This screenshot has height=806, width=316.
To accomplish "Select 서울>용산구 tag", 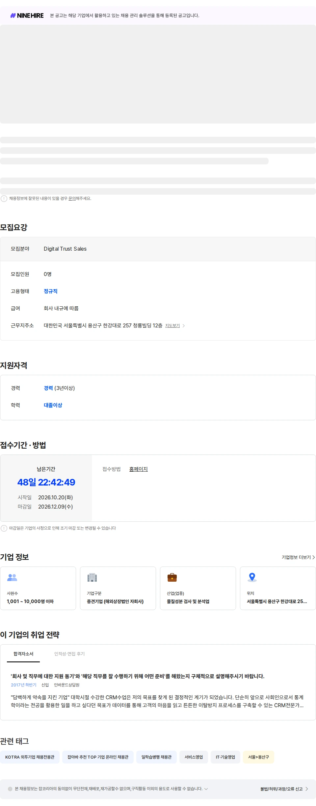I will point(258,757).
